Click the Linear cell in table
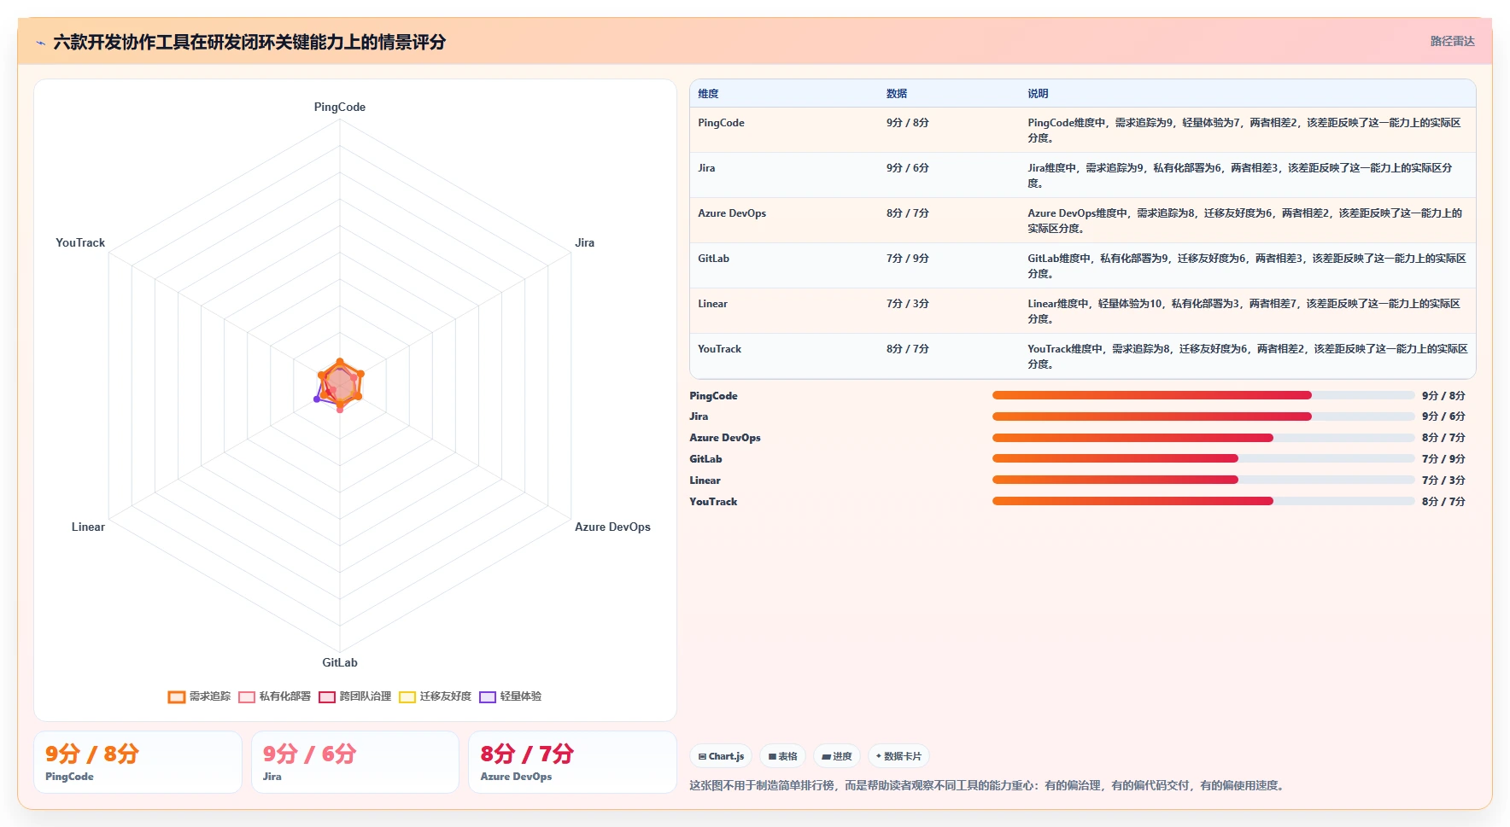Image resolution: width=1510 pixels, height=827 pixels. click(712, 304)
